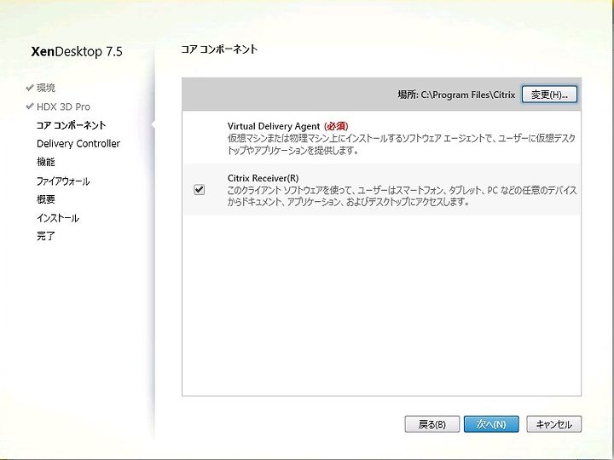Click the コア コンポーネント page heading

[x=219, y=49]
